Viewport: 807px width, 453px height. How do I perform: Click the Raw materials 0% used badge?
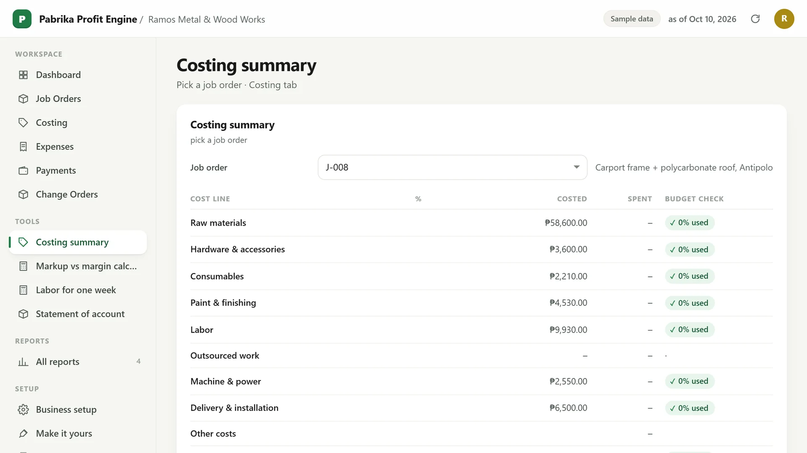(689, 223)
